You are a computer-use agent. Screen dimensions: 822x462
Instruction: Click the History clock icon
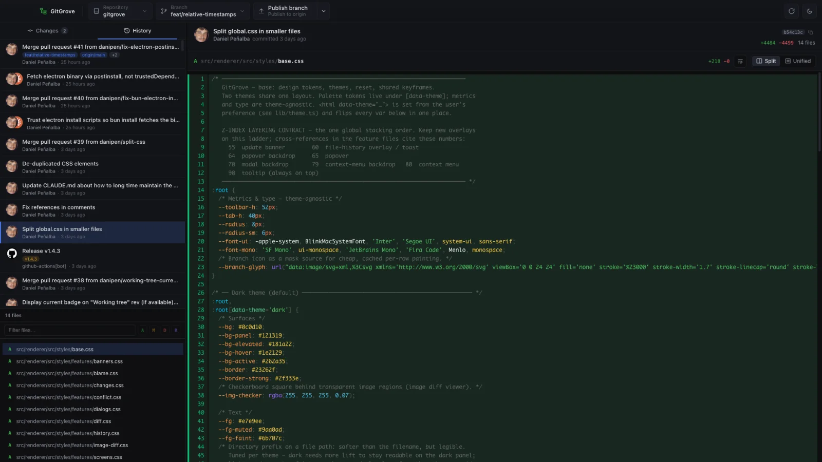127,31
